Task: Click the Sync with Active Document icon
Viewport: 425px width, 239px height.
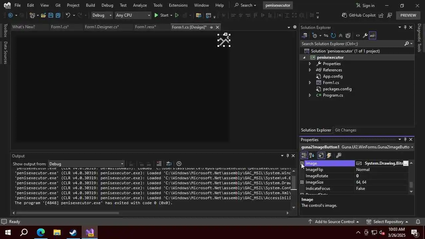Action: [326, 36]
